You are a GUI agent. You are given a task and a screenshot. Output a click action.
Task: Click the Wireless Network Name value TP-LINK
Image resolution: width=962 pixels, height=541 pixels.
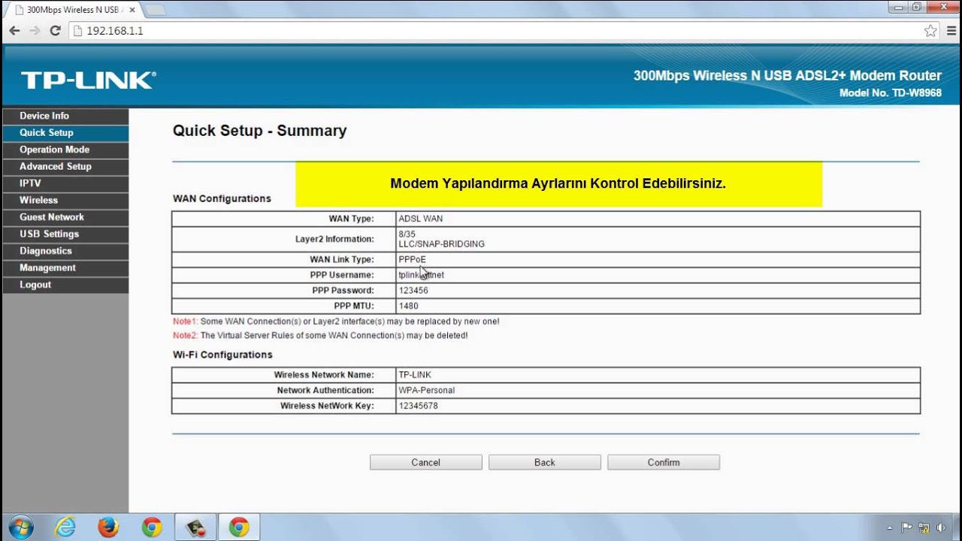415,375
